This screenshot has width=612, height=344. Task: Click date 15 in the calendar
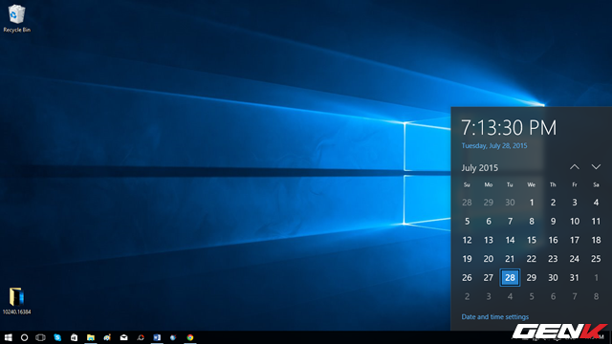[532, 240]
